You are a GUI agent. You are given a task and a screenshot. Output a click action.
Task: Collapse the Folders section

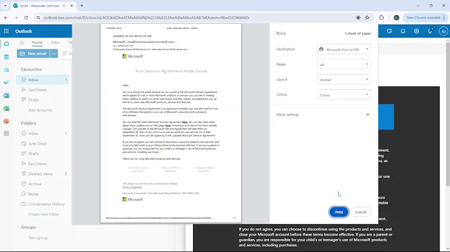click(18, 123)
